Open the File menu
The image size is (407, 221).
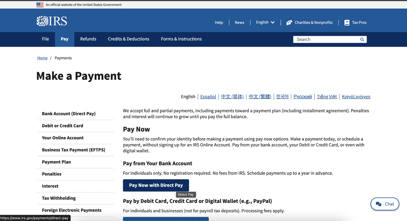click(46, 39)
